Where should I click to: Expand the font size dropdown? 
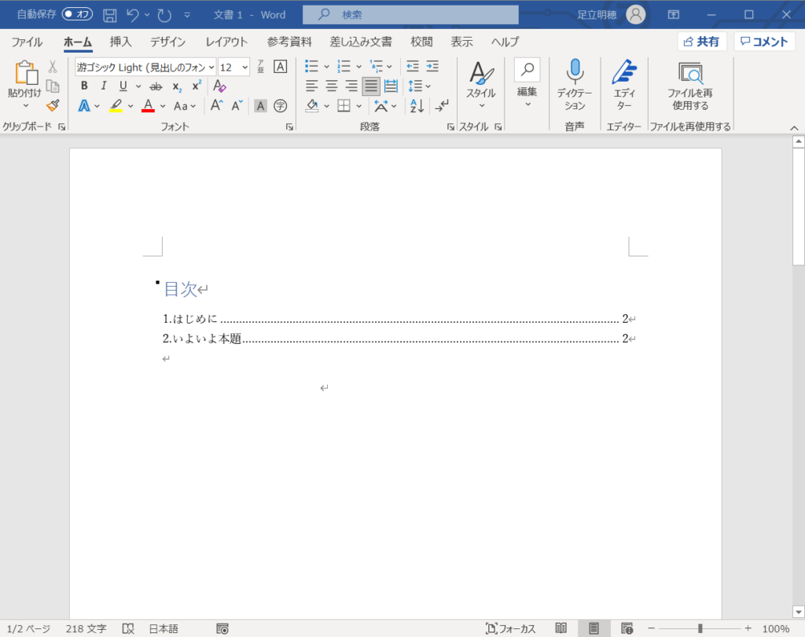(x=244, y=68)
